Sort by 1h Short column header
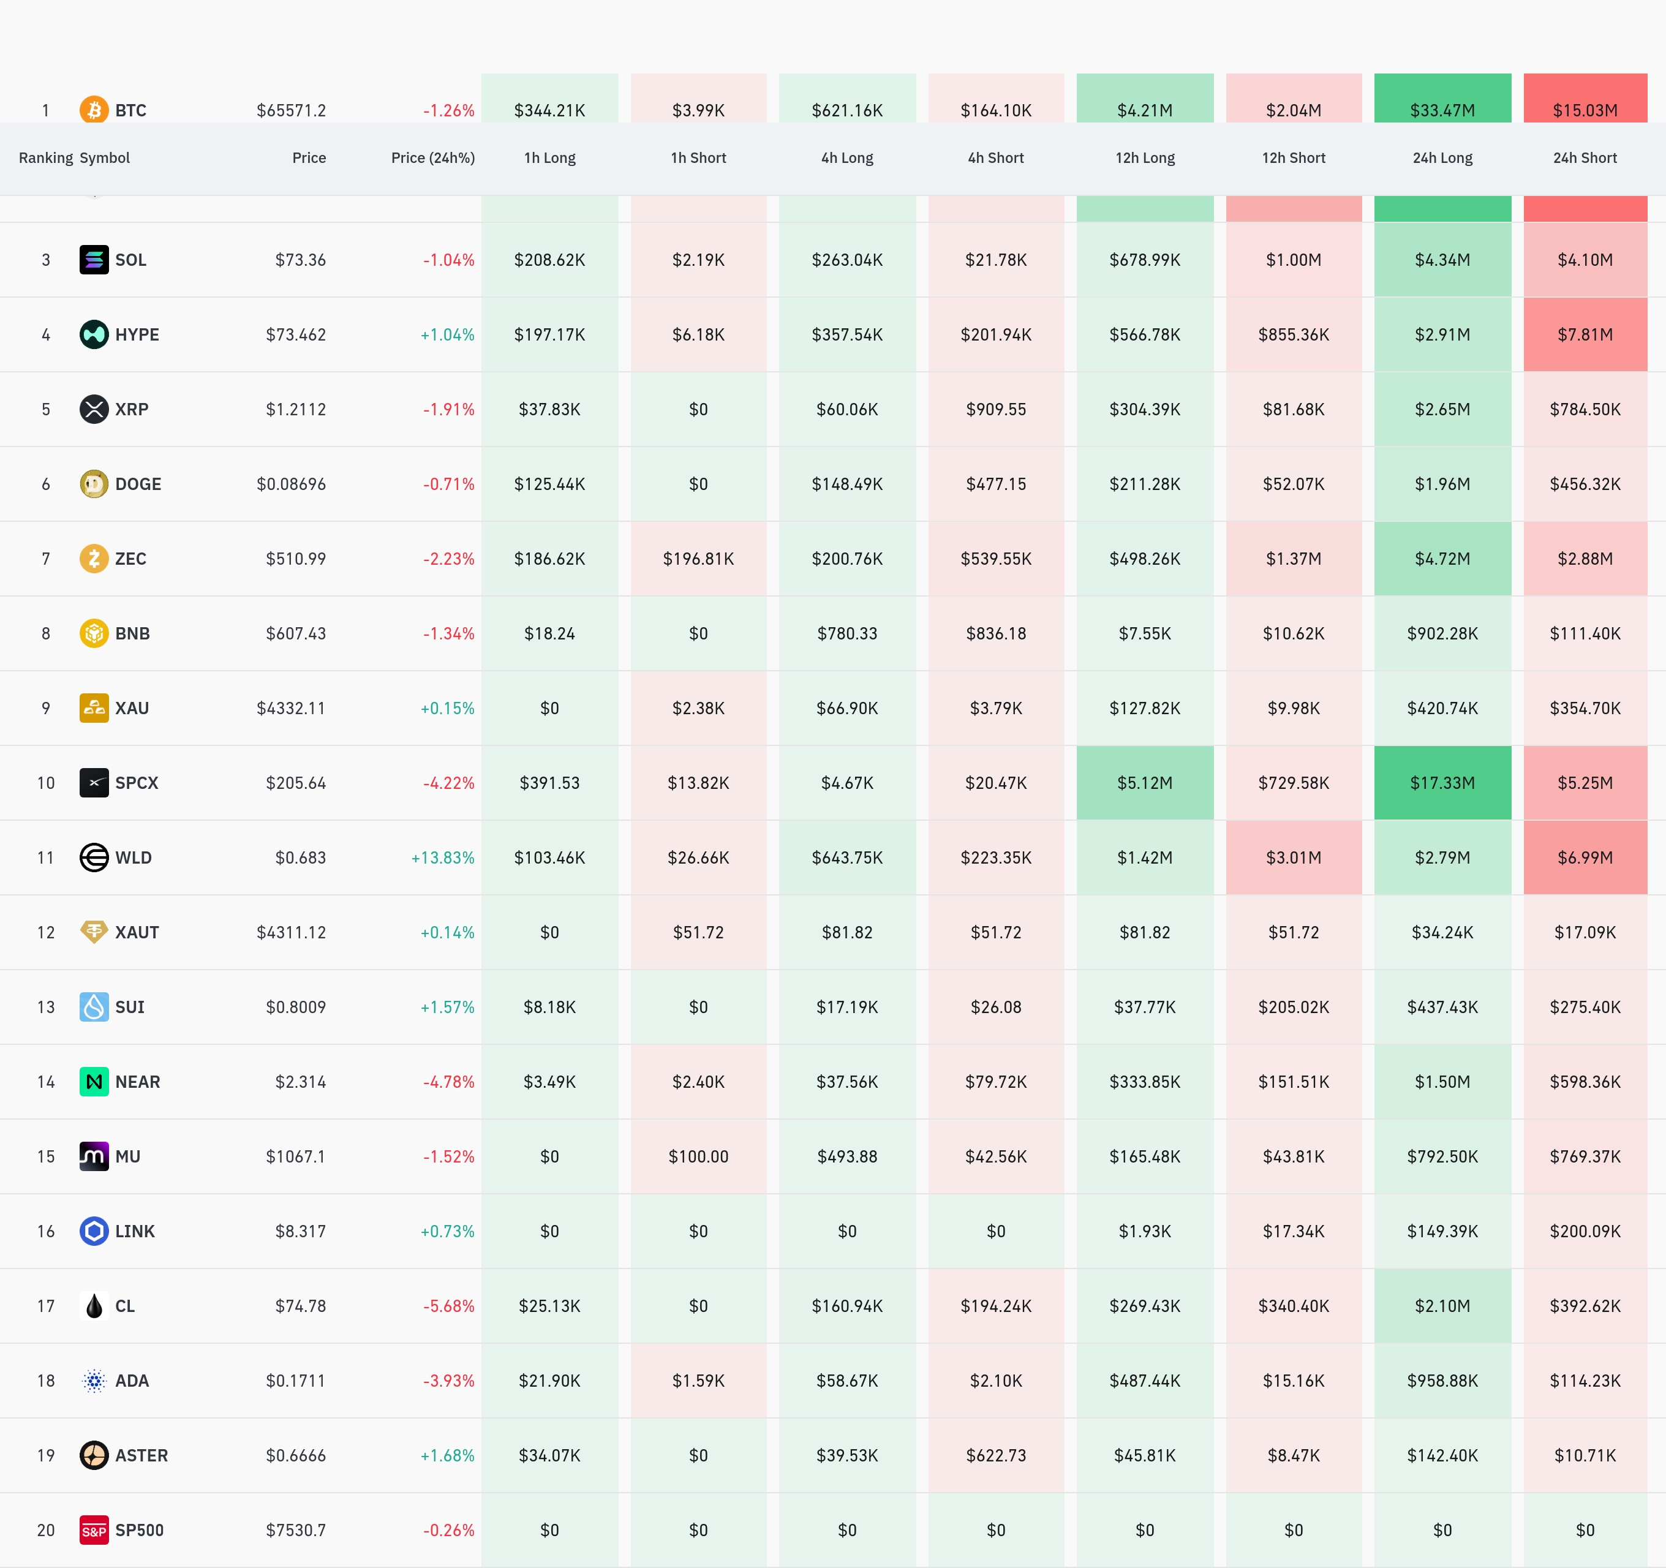 click(x=698, y=157)
